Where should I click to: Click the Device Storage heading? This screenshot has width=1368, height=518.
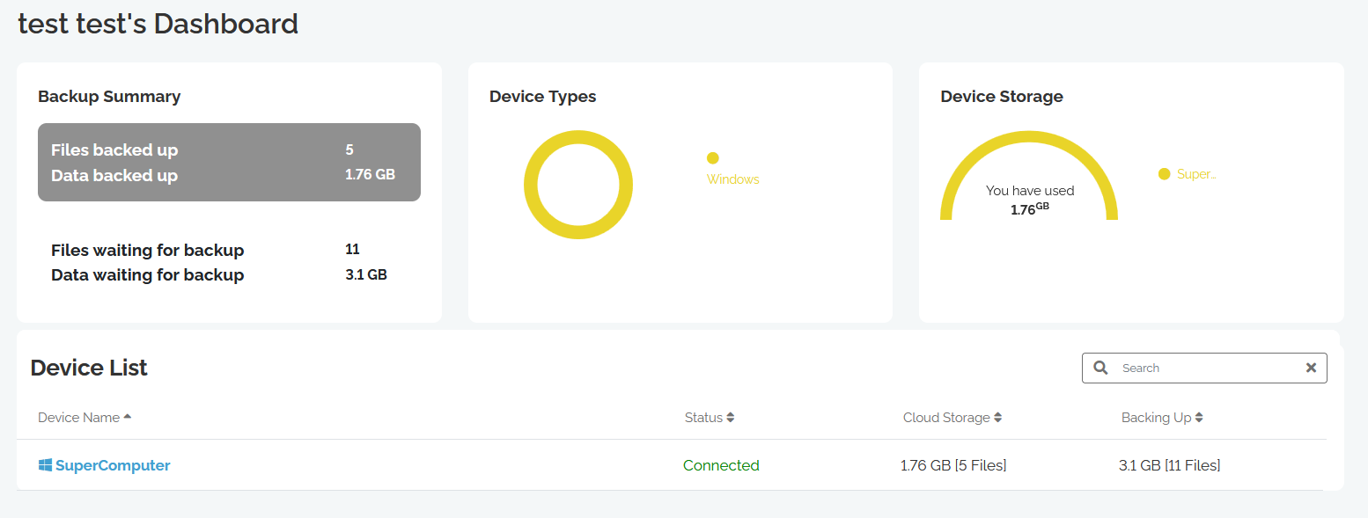1002,97
